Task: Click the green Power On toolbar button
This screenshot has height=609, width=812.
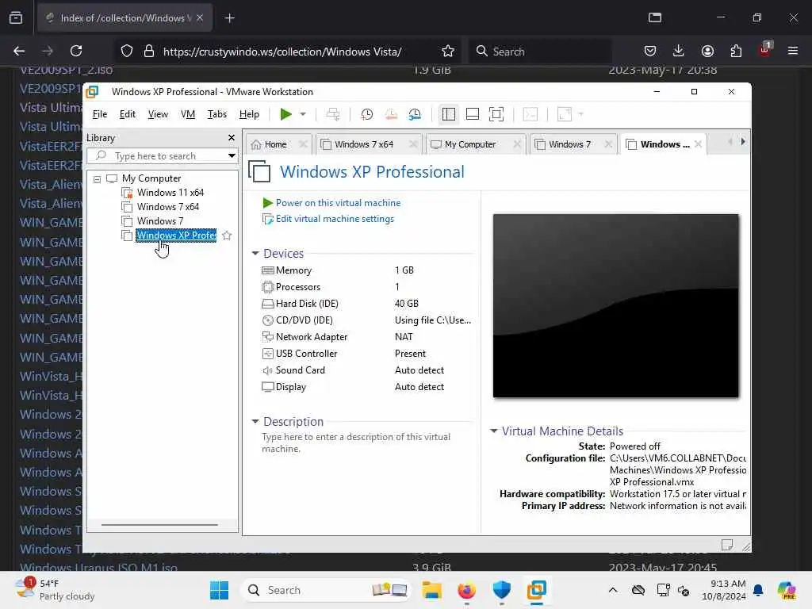Action: [285, 114]
